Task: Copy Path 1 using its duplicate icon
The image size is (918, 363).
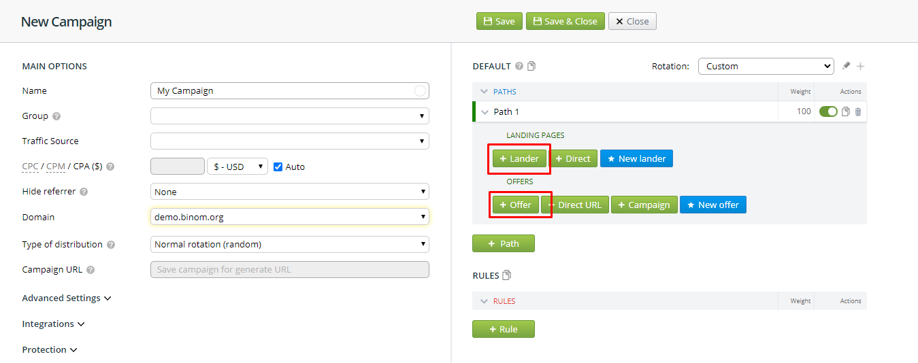Action: [846, 111]
